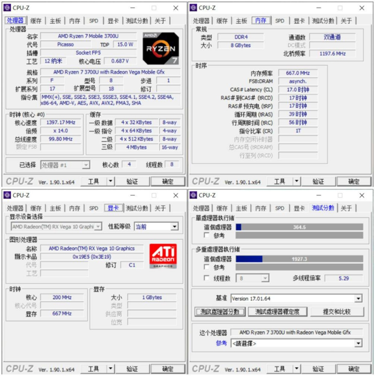Click the 代号 value Picasso
The width and height of the screenshot is (375, 376).
[x=65, y=44]
